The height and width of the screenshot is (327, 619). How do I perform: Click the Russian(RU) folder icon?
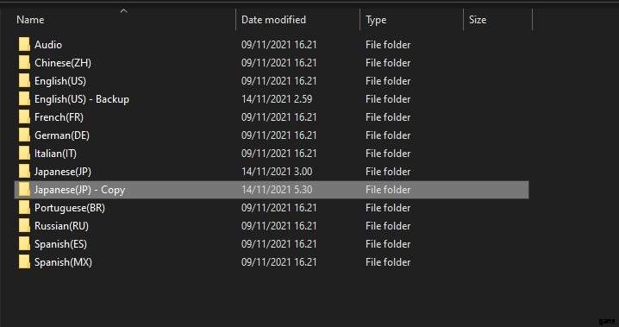[24, 226]
